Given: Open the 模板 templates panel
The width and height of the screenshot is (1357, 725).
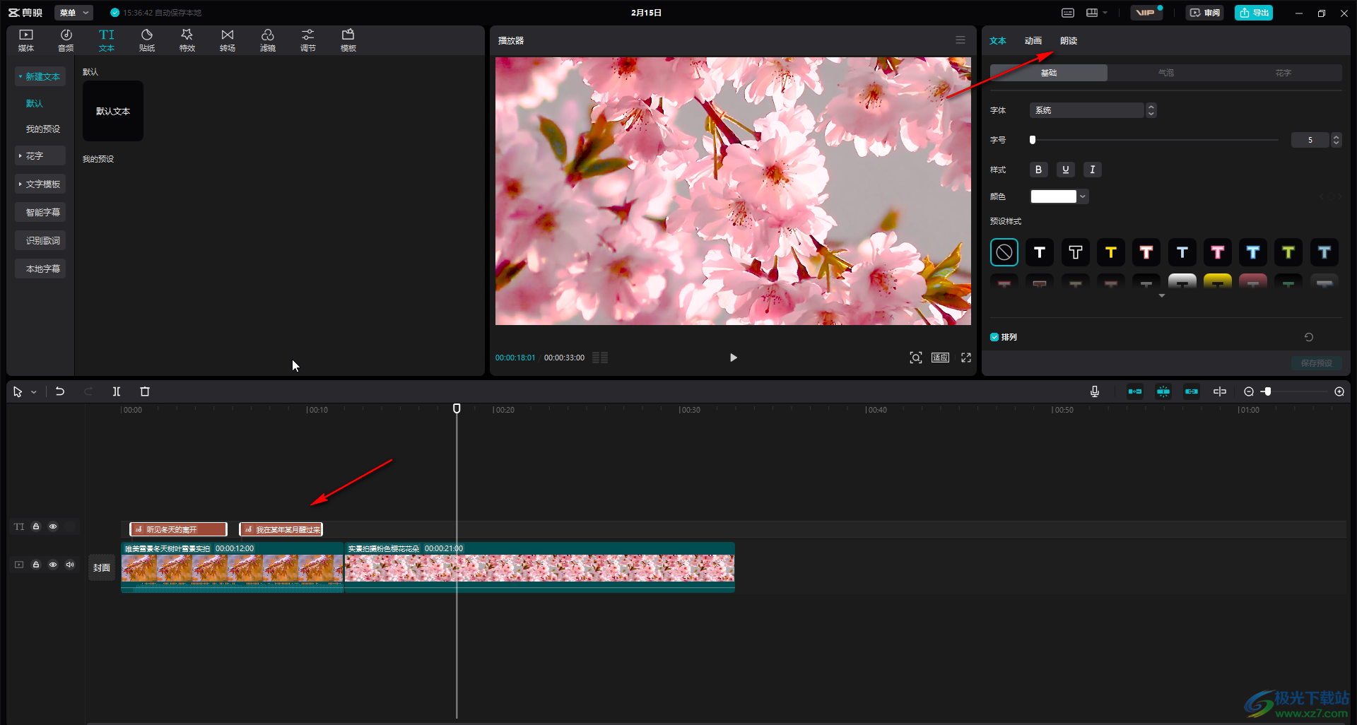Looking at the screenshot, I should (x=348, y=40).
